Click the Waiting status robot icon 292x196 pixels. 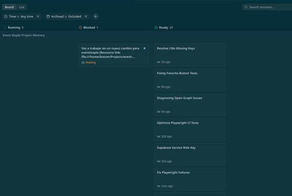[x=83, y=63]
